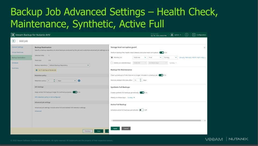The height and width of the screenshot is (146, 258).
Task: Open the Summary step
Action: click(x=15, y=68)
